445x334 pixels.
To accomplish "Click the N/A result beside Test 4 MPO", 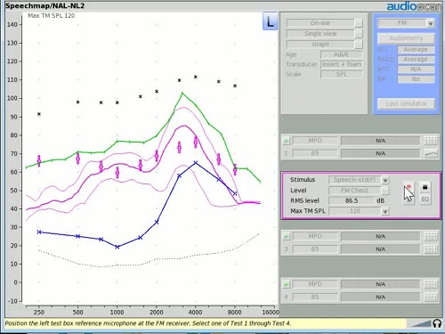I will click(x=381, y=284).
